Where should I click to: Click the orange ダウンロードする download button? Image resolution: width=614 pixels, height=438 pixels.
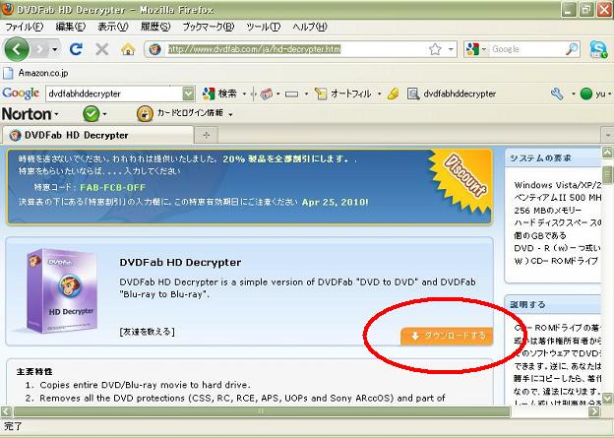coord(446,336)
